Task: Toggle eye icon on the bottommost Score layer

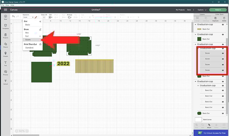Action: coord(223,70)
